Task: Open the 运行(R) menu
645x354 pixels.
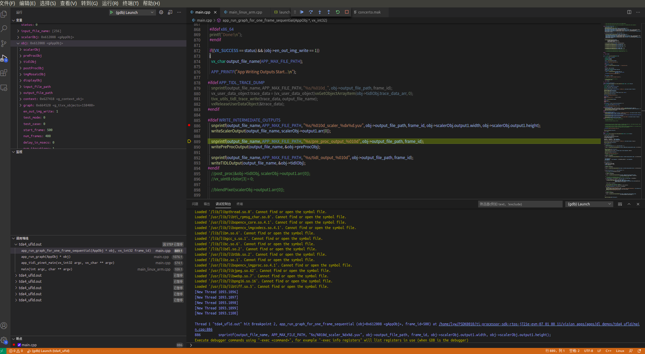Action: 110,3
